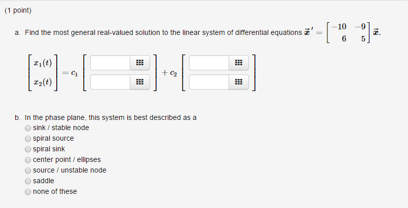Screen dimensions: 408x208
Task: Open equation editor grid for c2 bottom entry
Action: pos(239,82)
